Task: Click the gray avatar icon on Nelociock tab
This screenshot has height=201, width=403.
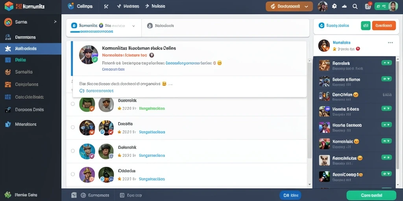Action: [x=150, y=26]
